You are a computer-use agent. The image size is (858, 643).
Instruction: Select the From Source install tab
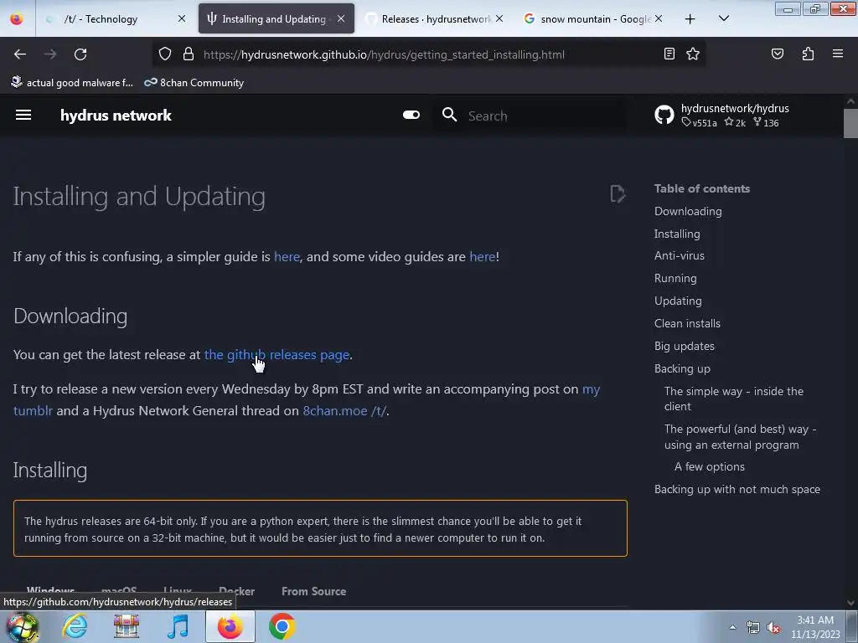click(313, 591)
